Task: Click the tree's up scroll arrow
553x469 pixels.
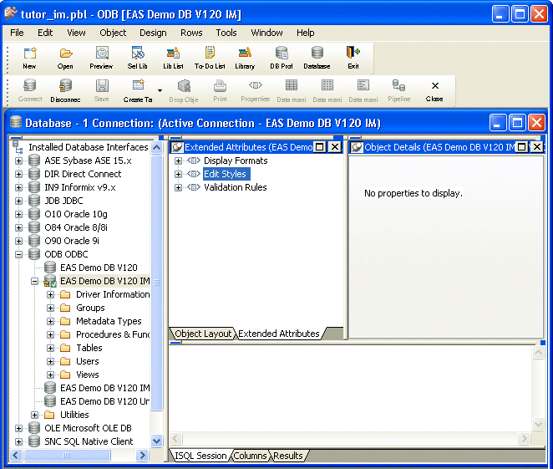Action: [x=156, y=147]
